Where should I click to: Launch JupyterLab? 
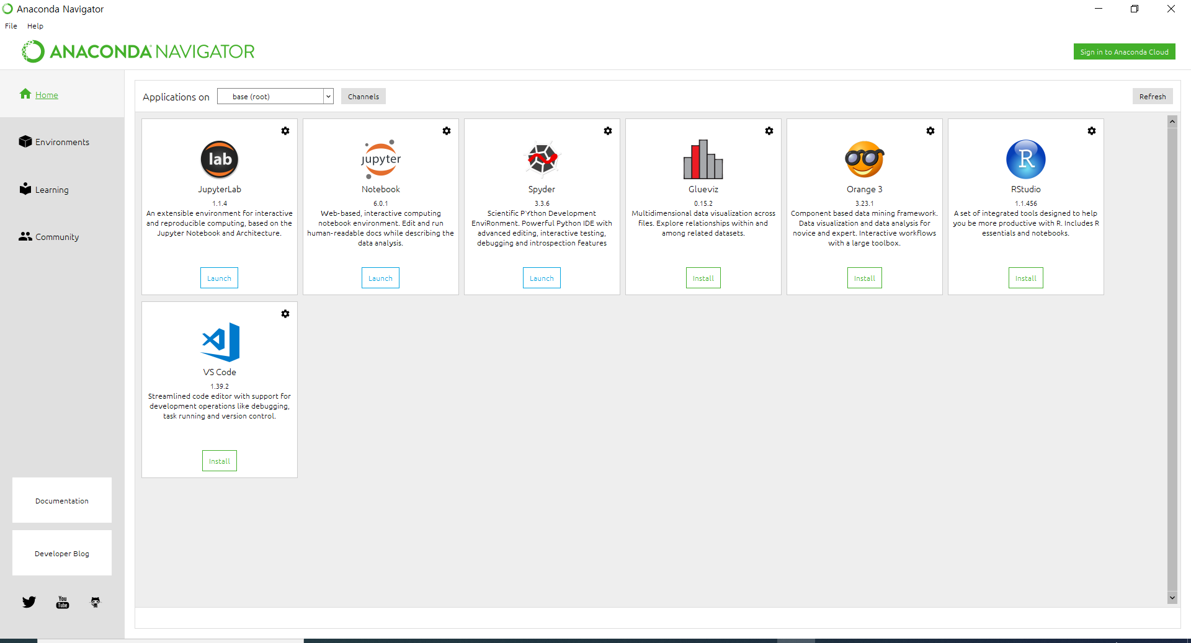pyautogui.click(x=219, y=278)
